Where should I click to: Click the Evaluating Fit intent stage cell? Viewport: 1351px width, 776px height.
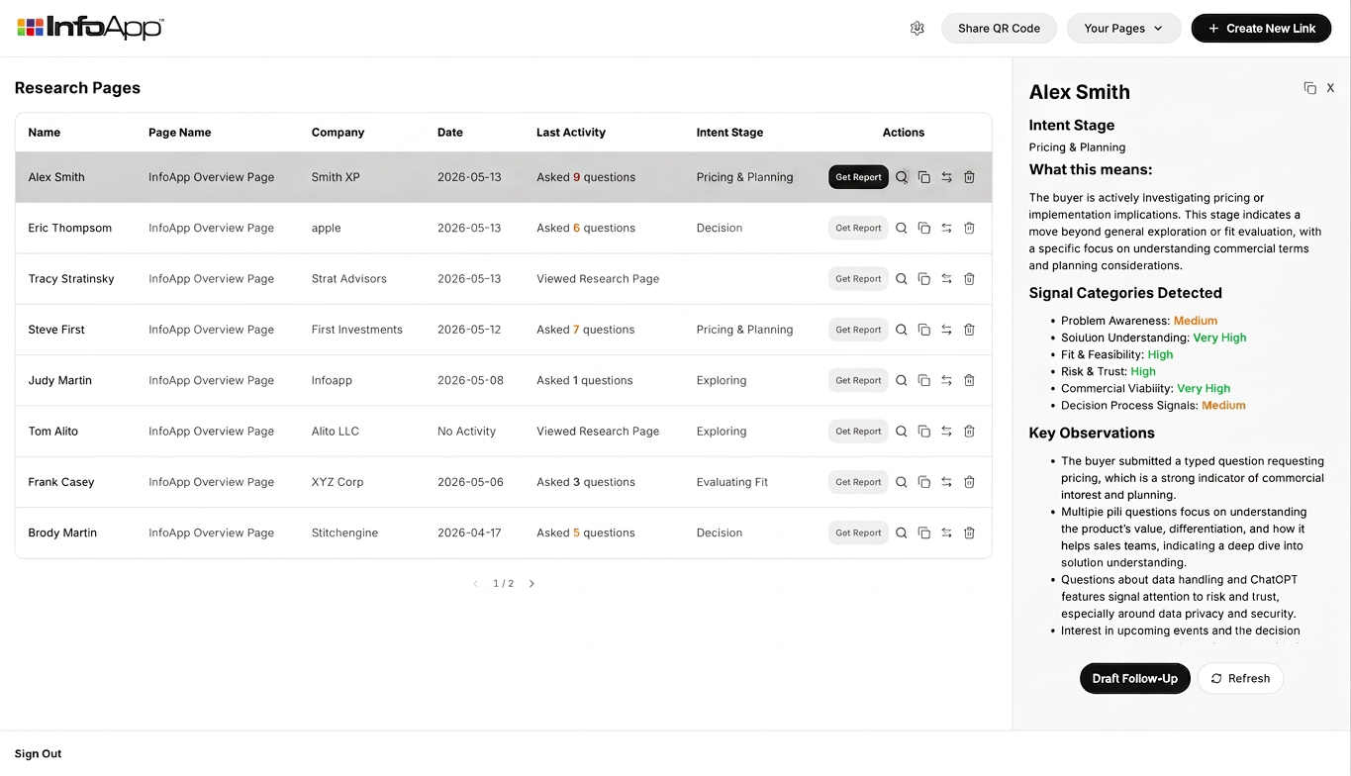(732, 482)
